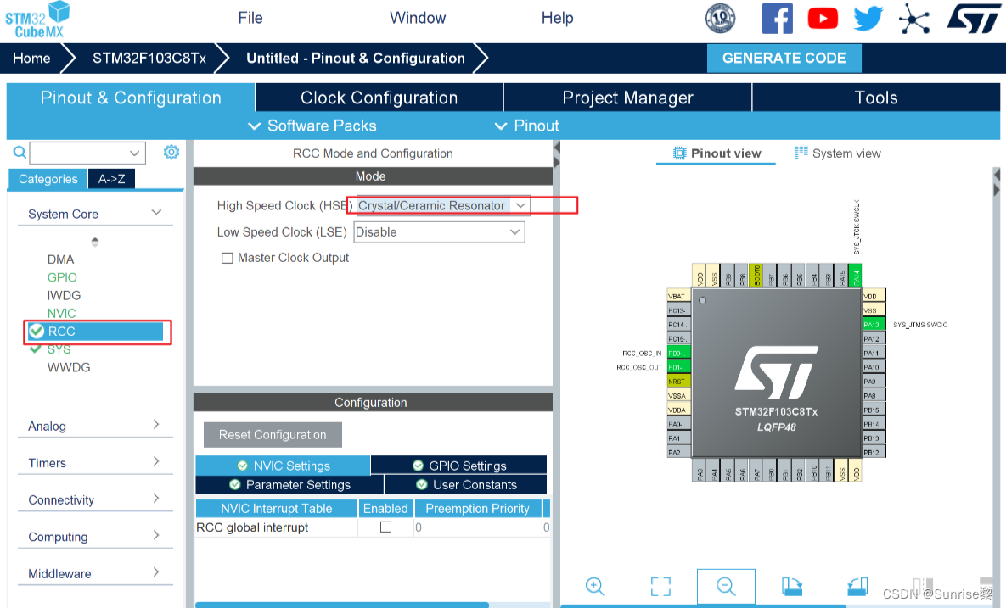Select the PA14 pin on the chip

pyautogui.click(x=855, y=276)
